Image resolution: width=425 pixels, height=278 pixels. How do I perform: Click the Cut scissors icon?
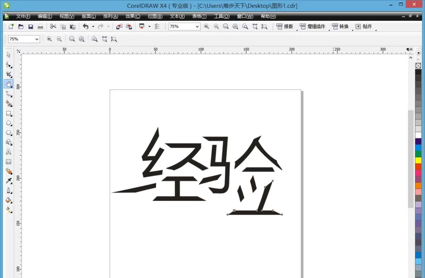point(53,26)
